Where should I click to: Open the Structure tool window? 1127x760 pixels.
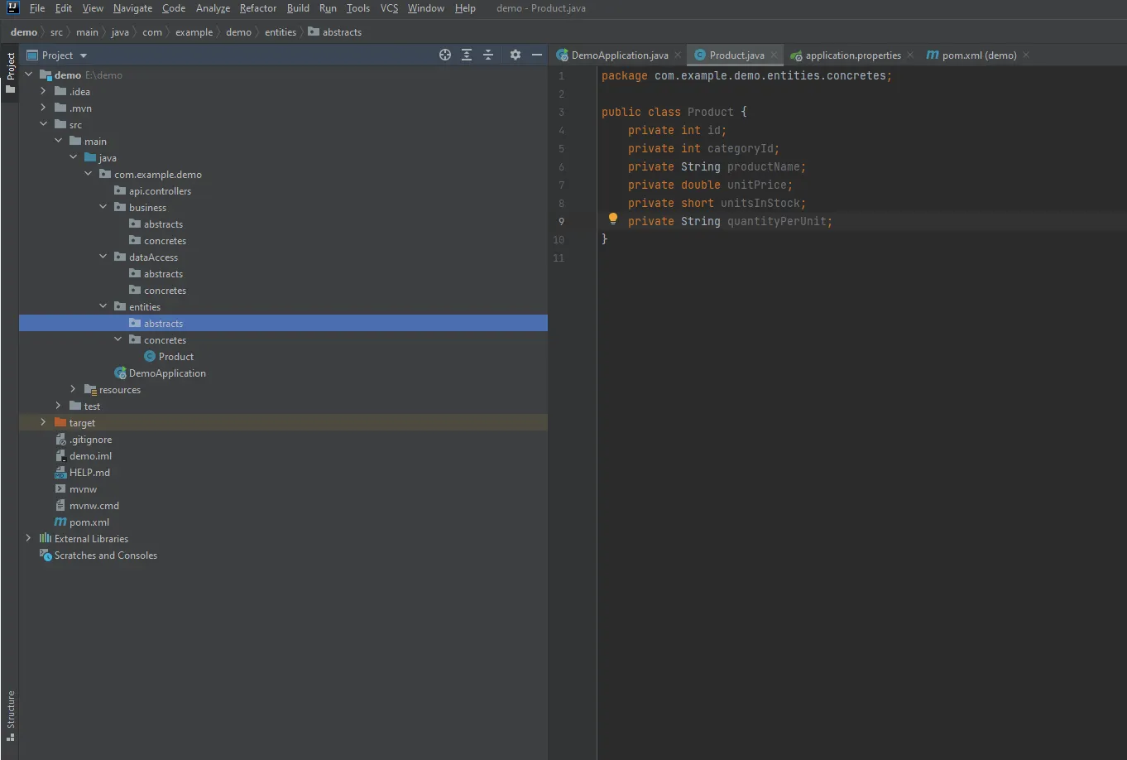pyautogui.click(x=10, y=715)
